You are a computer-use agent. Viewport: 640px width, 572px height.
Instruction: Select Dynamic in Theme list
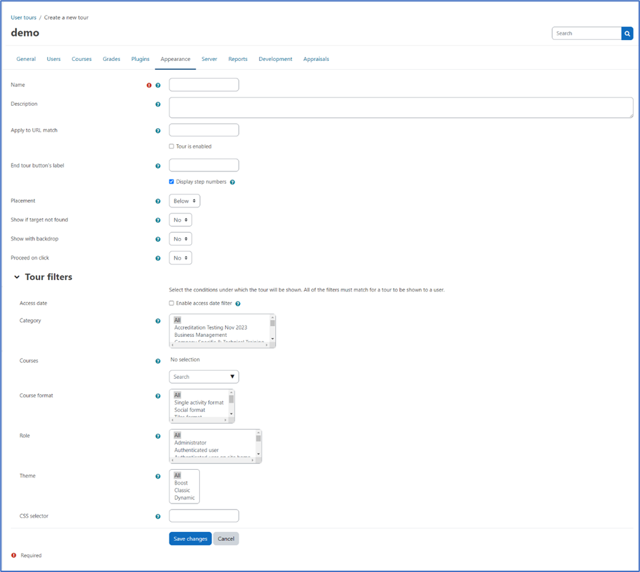click(x=184, y=497)
